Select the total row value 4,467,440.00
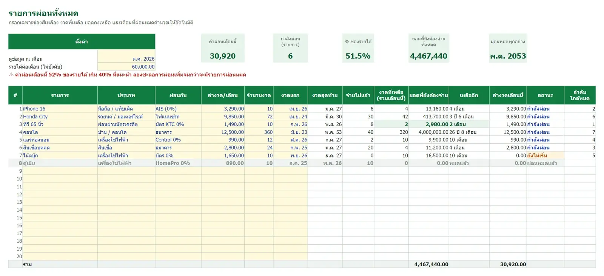The width and height of the screenshot is (604, 276). point(429,264)
